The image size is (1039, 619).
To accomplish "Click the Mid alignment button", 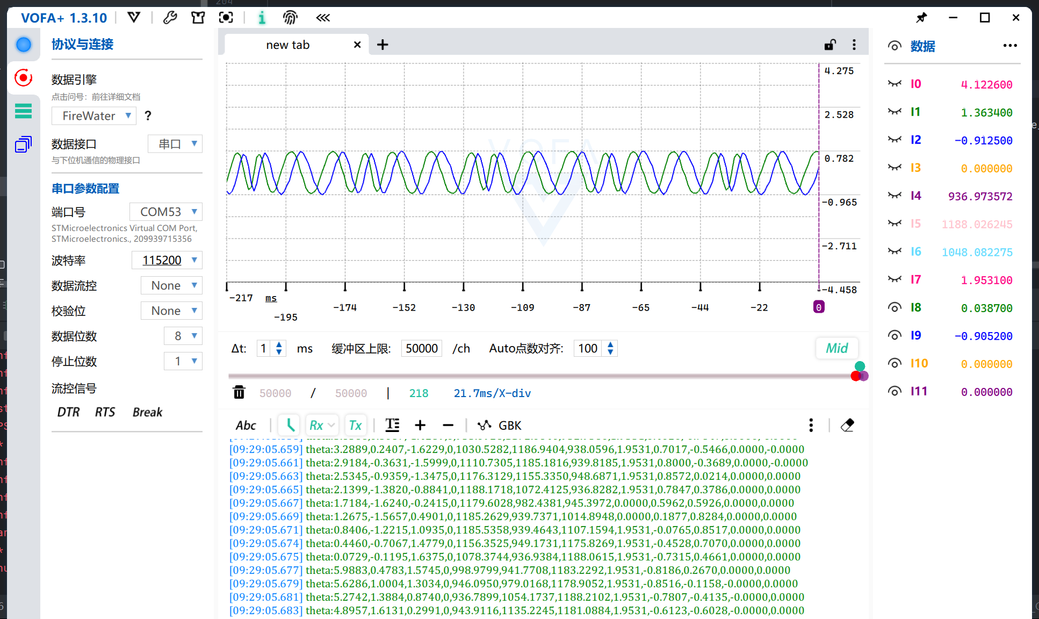I will click(836, 348).
